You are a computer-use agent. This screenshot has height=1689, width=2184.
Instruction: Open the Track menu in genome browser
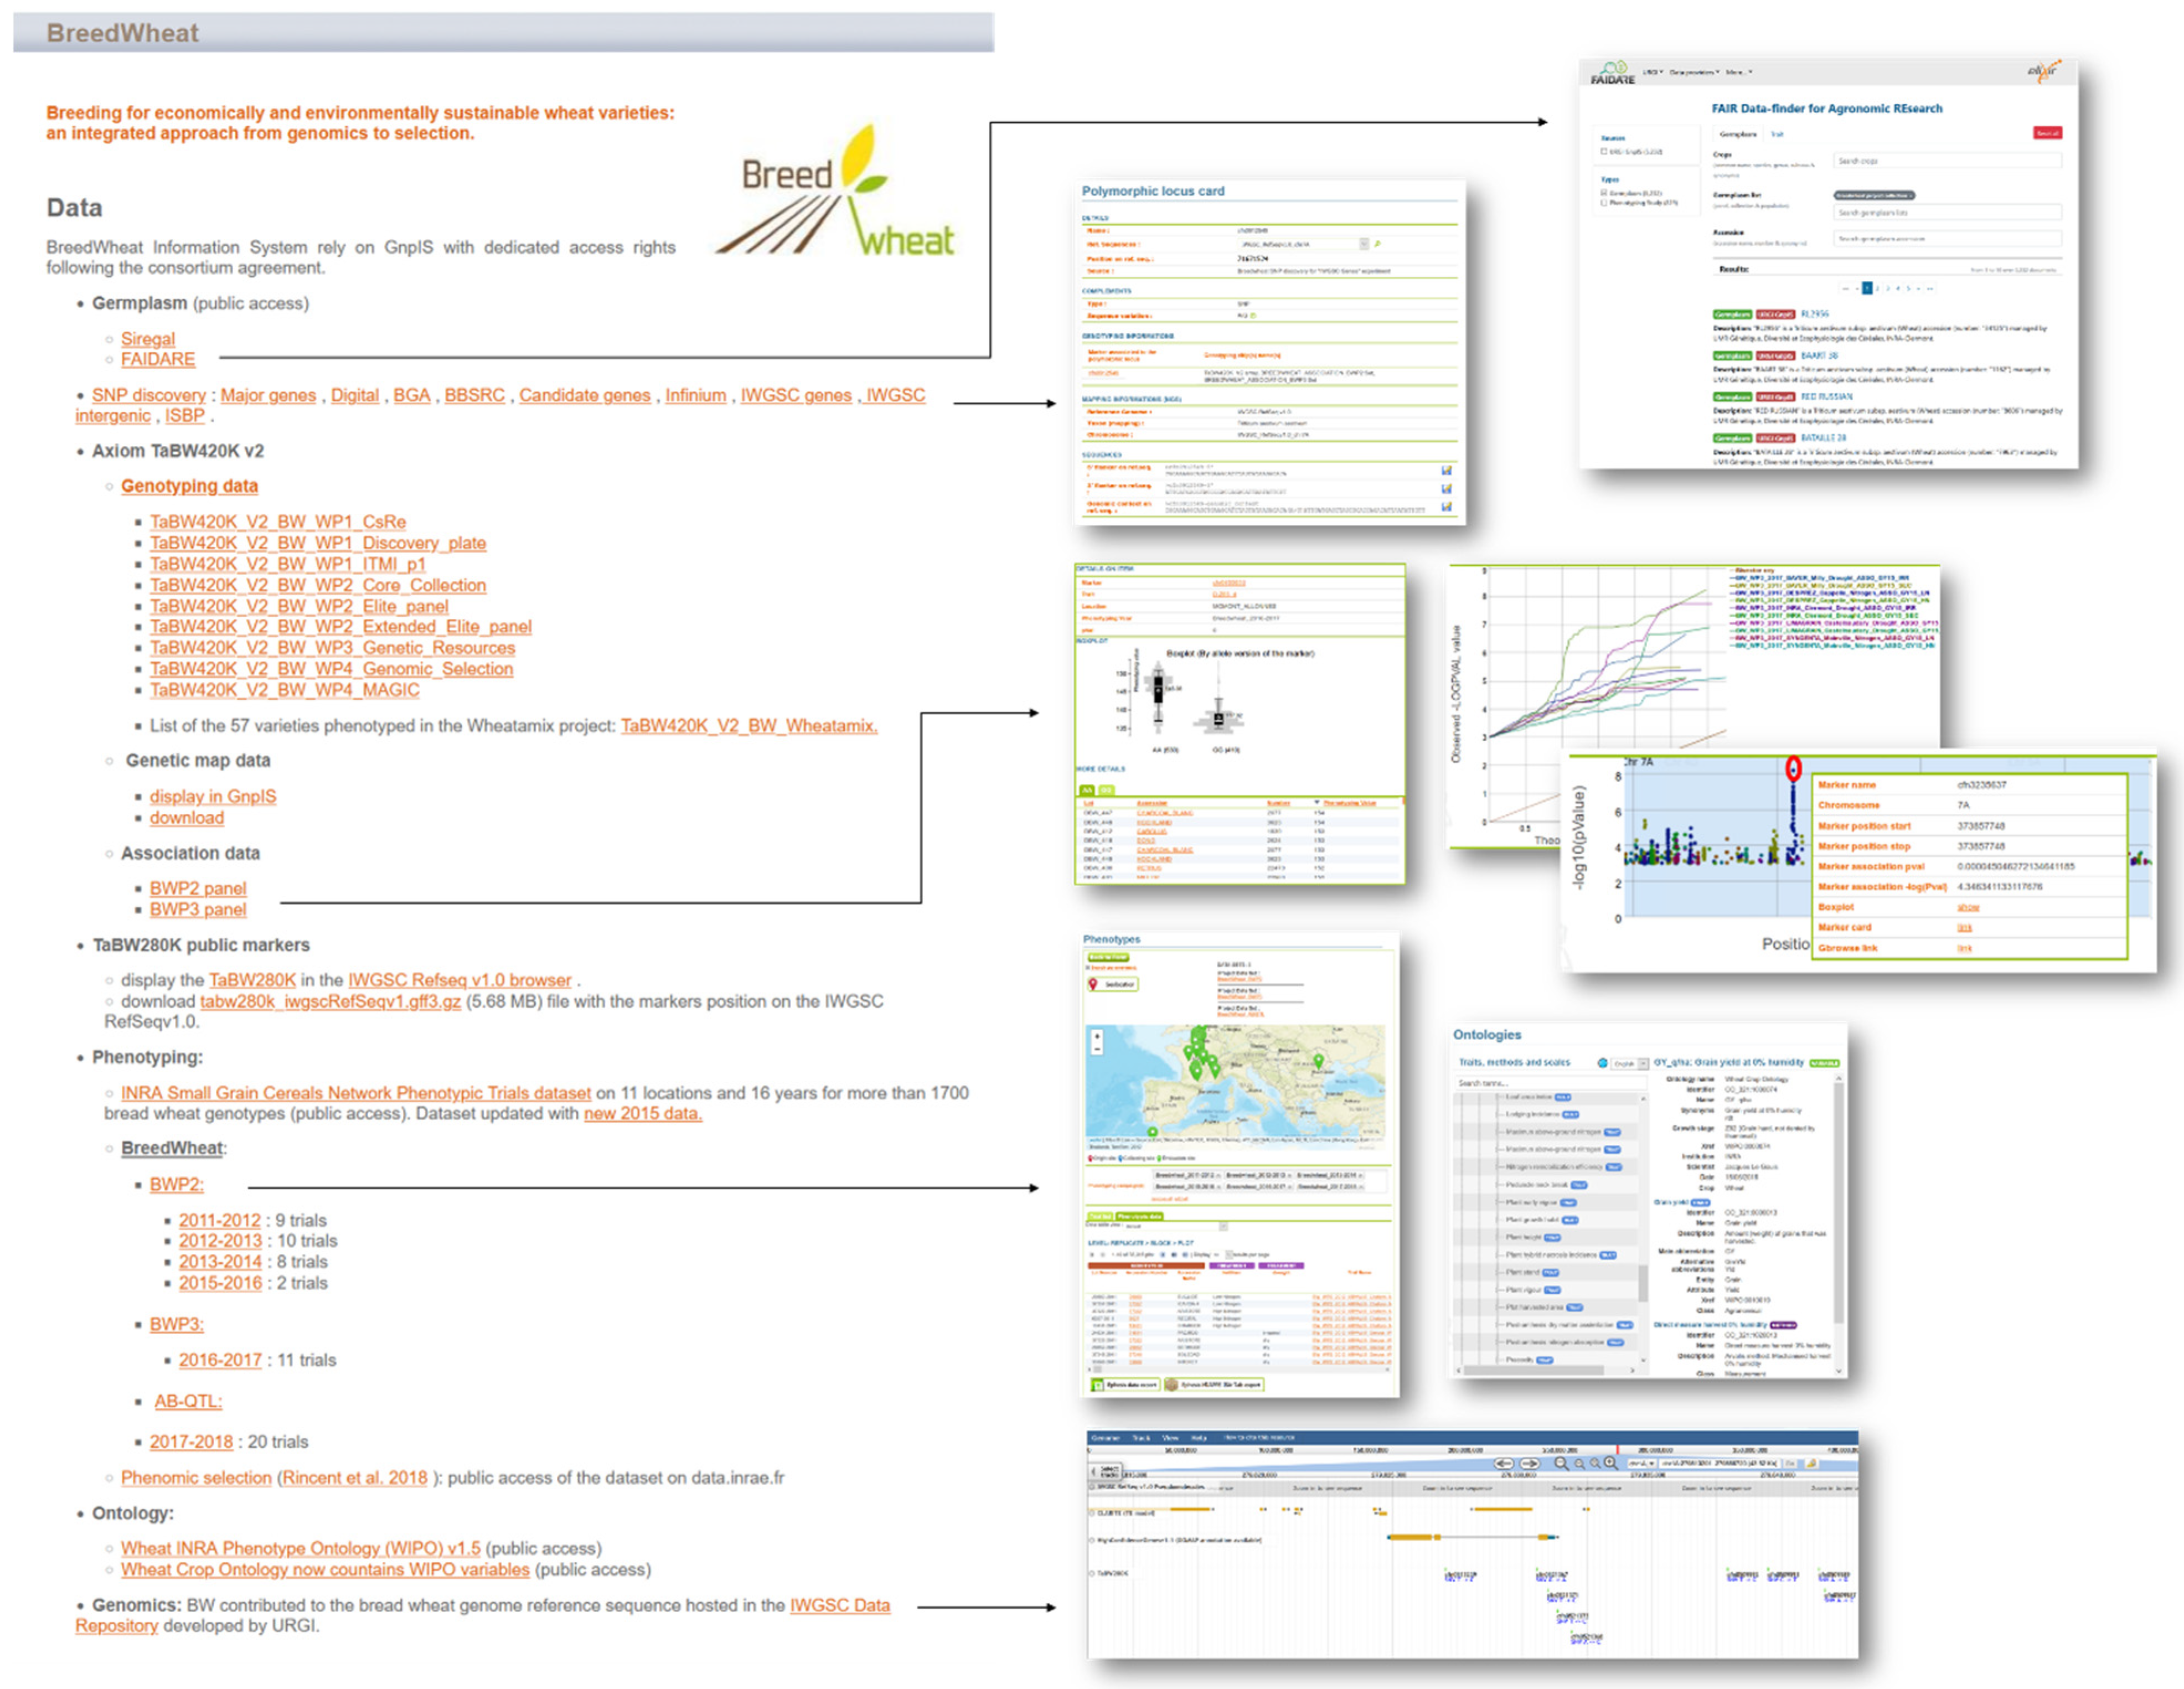point(1141,1438)
